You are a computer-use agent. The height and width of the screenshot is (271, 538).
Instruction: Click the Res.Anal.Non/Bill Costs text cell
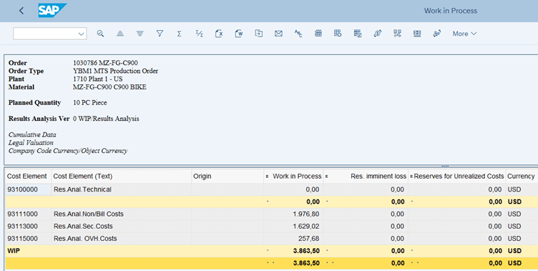coord(122,214)
